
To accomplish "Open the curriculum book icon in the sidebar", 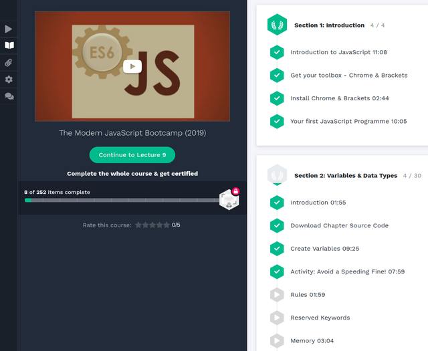I will [9, 45].
